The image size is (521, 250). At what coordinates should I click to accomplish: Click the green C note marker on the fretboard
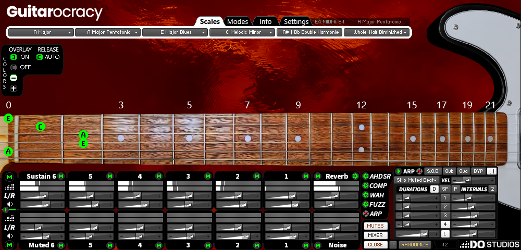[40, 127]
